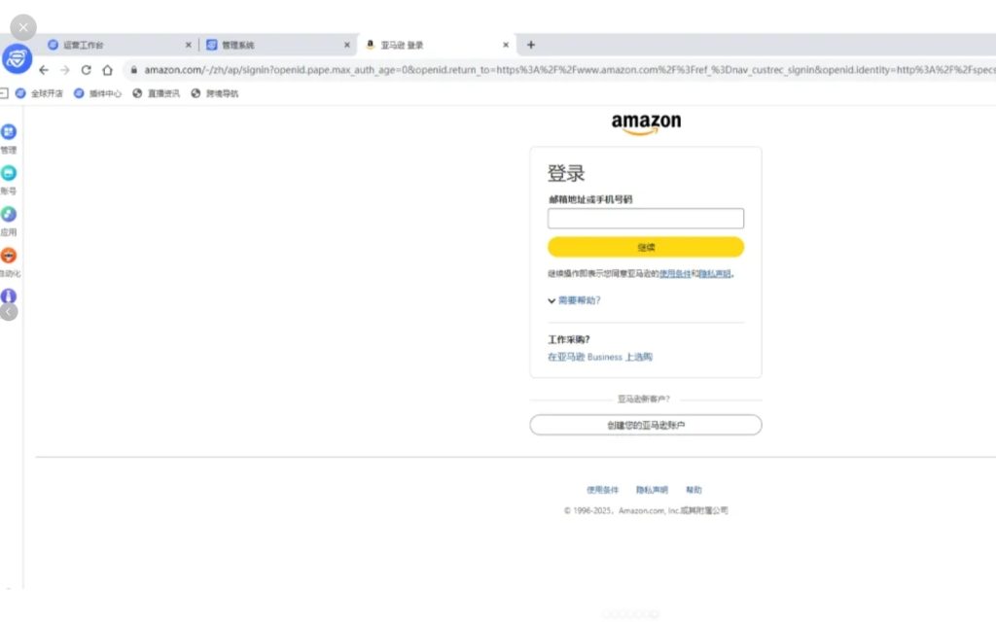
Task: Open 隐私声明 link in the agreement sentence
Action: (715, 273)
